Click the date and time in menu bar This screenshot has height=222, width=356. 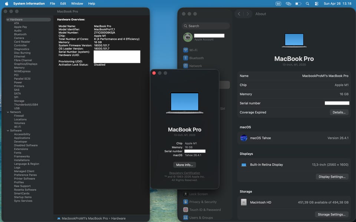click(x=337, y=4)
